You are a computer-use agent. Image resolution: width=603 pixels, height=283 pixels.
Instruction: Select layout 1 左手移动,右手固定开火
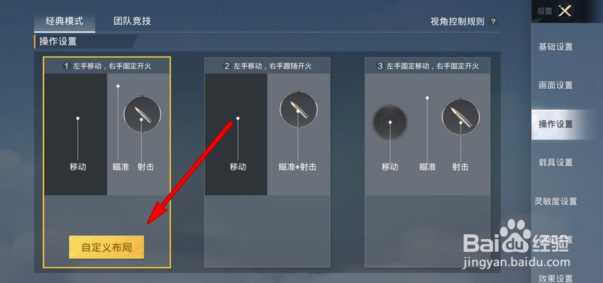[x=107, y=66]
